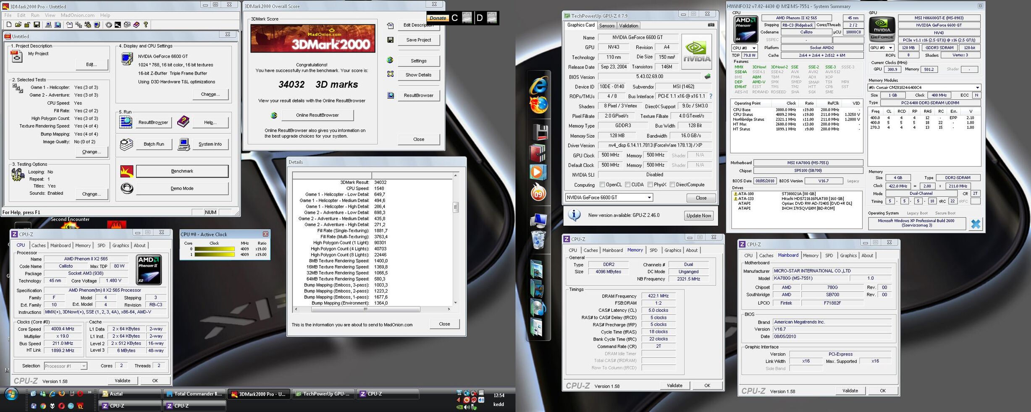The image size is (1031, 412).
Task: Expand the quick launch overflow chevron
Action: (89, 393)
